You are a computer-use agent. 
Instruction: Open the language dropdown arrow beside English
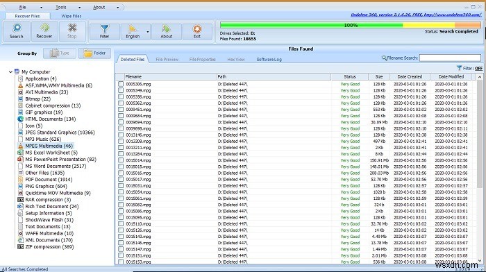147,32
